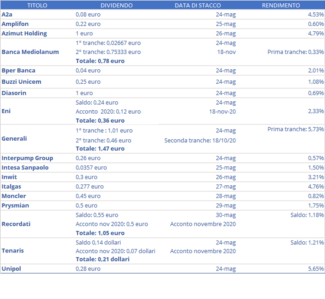
Task: Click Moncler dividend 0,45 euro
Action: 88,196
